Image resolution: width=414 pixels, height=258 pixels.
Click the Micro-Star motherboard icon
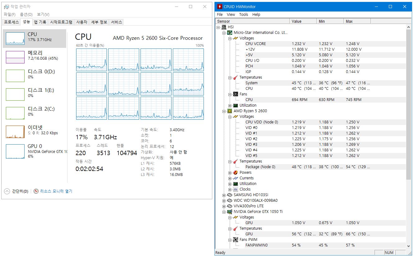pyautogui.click(x=230, y=33)
